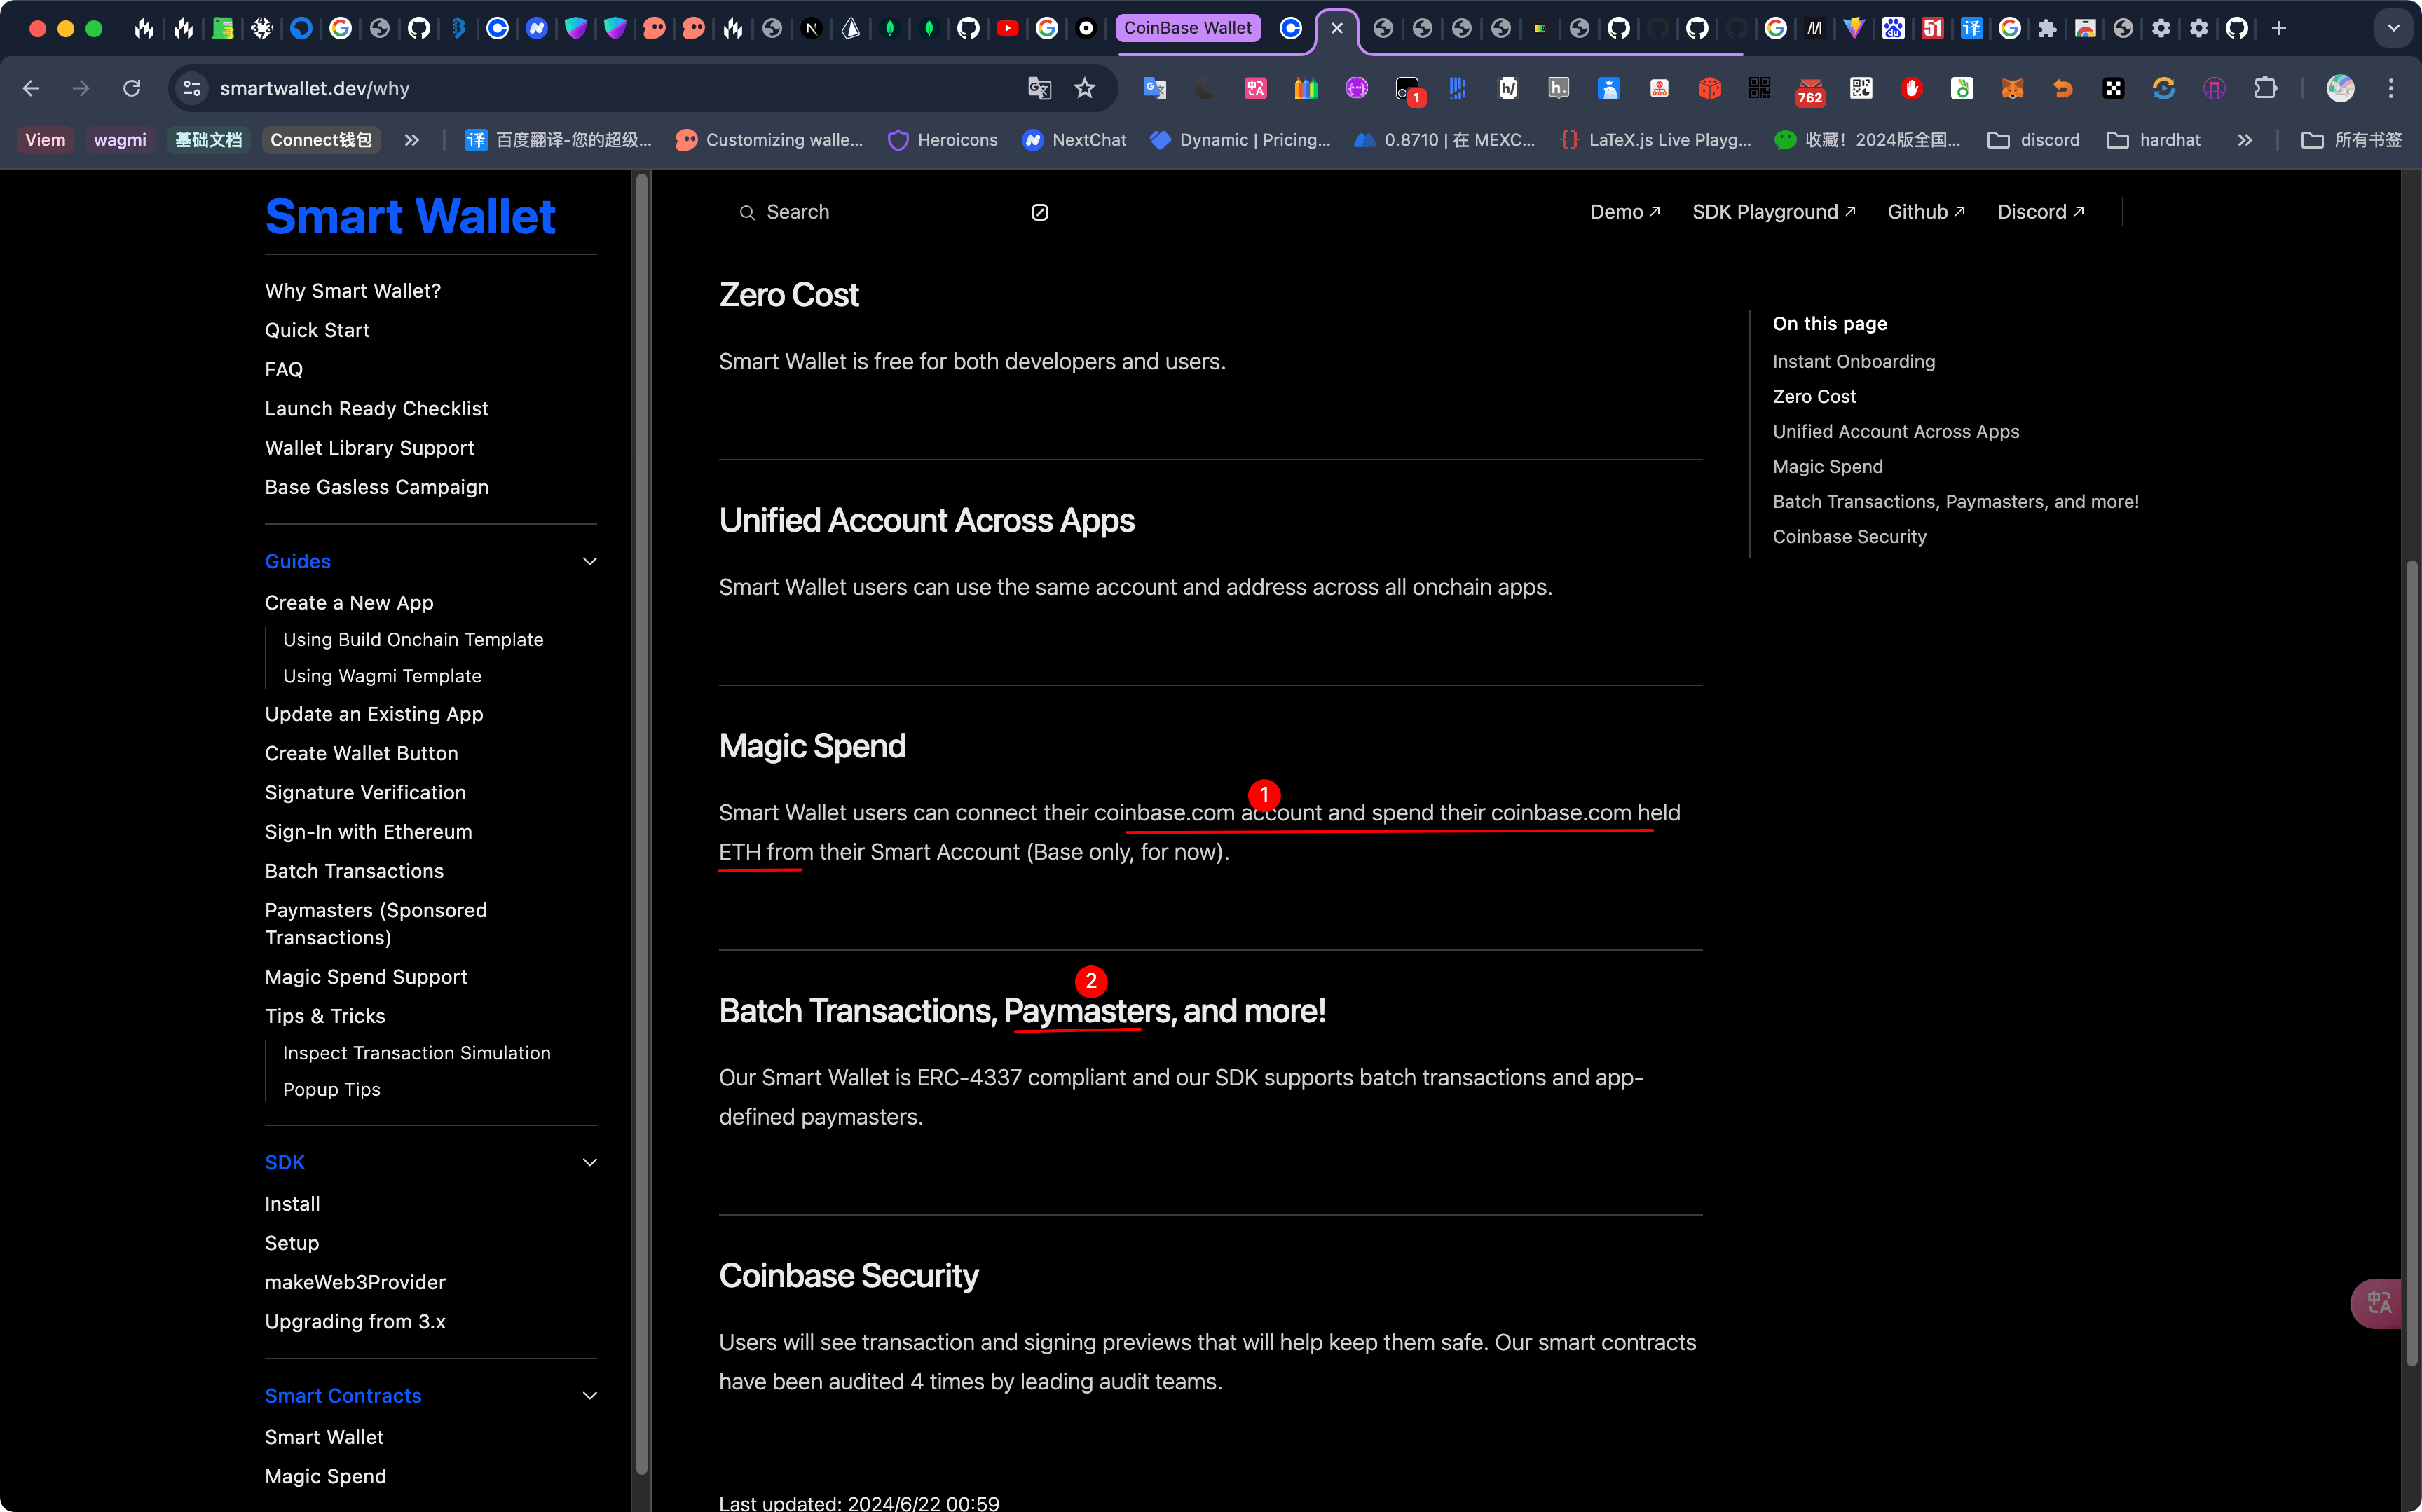Open the Demo external link
Screen dimensions: 2422x1512
pyautogui.click(x=1625, y=212)
